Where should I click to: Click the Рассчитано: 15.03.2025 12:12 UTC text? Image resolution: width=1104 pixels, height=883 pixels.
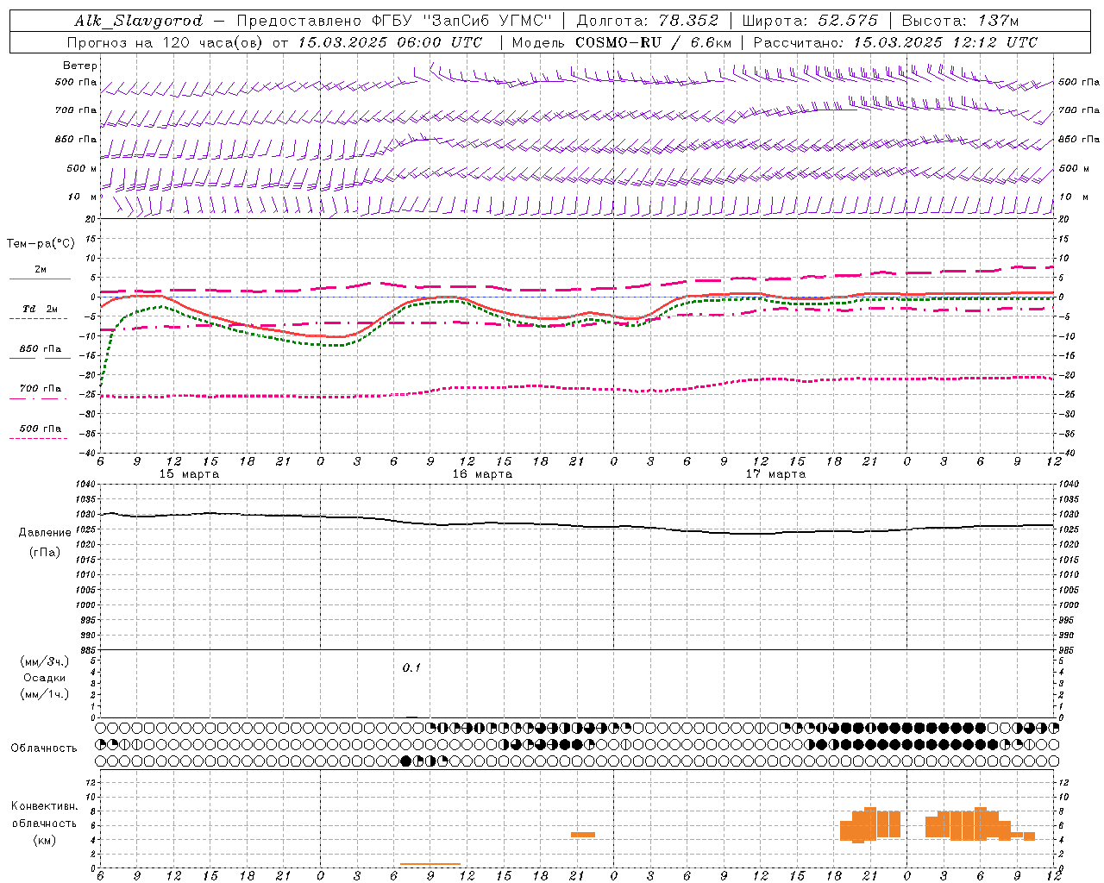(x=895, y=42)
